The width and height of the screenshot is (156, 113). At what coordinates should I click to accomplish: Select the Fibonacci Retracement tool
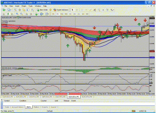99,10
